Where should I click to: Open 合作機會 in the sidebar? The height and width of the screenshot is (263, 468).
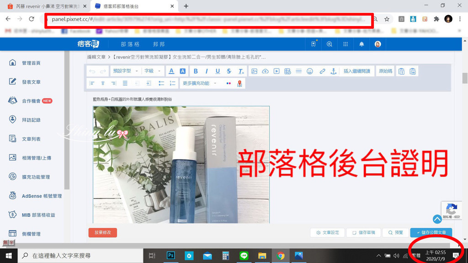32,101
